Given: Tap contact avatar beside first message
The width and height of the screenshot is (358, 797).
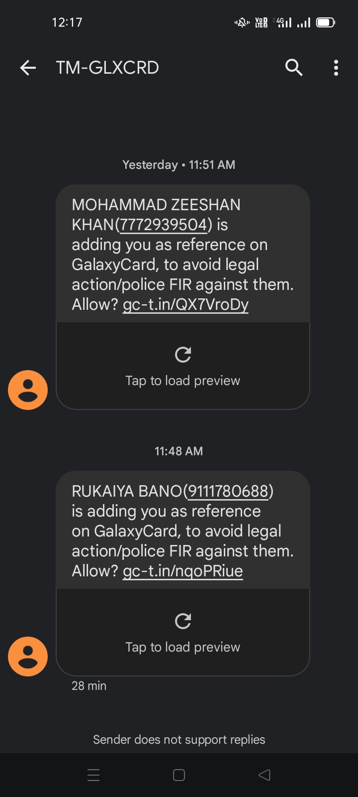Looking at the screenshot, I should tap(28, 390).
